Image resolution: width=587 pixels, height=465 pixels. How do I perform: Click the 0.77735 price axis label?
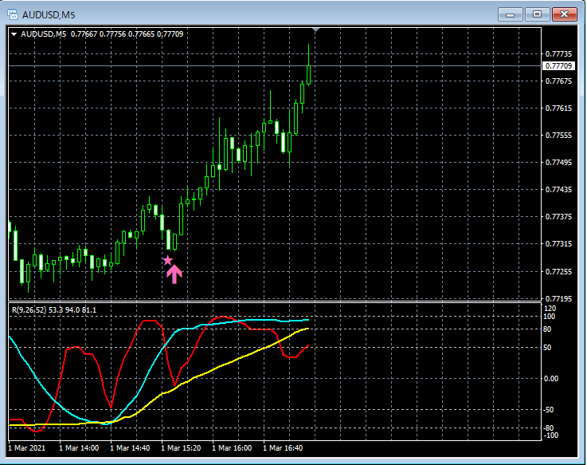tap(558, 54)
